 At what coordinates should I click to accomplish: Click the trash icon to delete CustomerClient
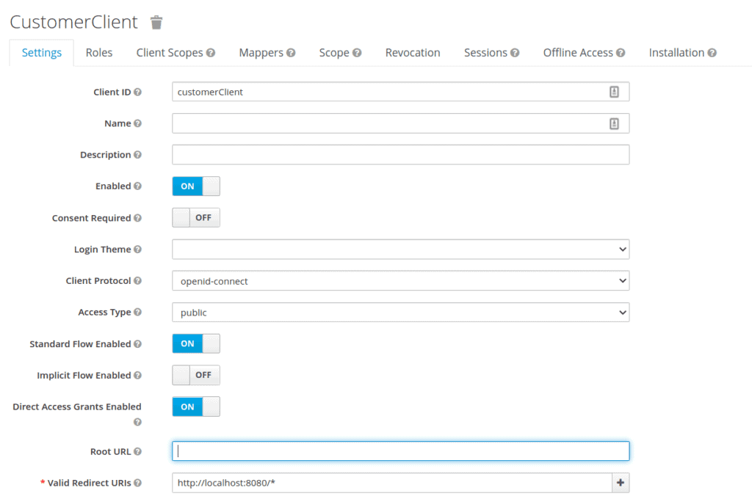pyautogui.click(x=156, y=23)
